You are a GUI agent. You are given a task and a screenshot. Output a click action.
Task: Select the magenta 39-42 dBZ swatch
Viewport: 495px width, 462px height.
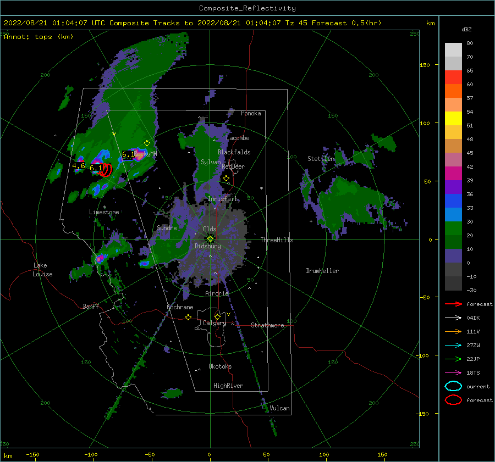pos(453,173)
